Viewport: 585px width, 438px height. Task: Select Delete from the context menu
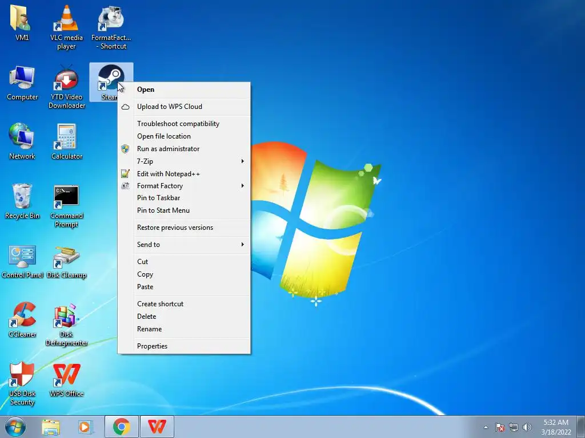pyautogui.click(x=185, y=317)
